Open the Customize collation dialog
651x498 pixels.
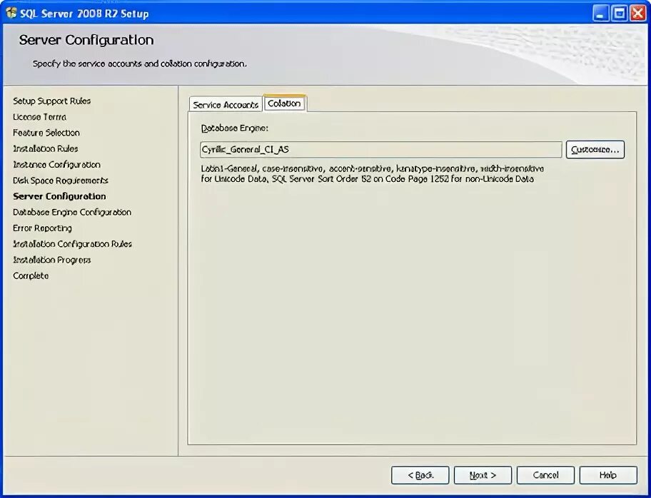click(595, 149)
